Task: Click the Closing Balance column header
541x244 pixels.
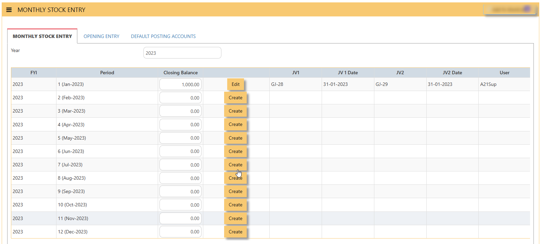Action: click(181, 73)
